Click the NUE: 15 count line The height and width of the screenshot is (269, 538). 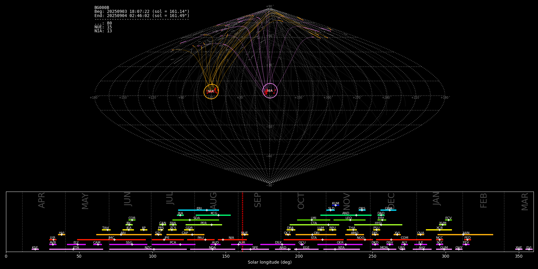pyautogui.click(x=103, y=27)
